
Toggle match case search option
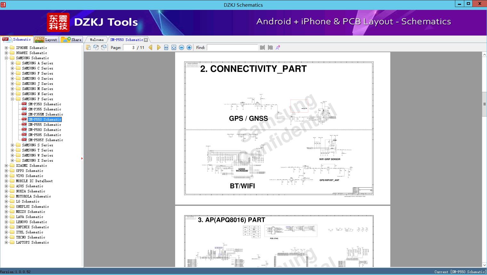278,47
